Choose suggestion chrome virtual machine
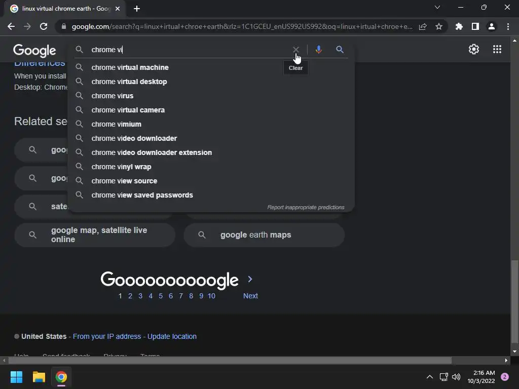This screenshot has width=519, height=389. pos(211,67)
